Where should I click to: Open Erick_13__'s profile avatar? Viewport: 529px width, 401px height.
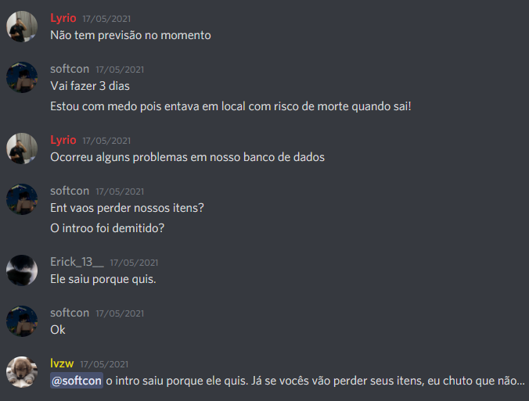pyautogui.click(x=22, y=270)
